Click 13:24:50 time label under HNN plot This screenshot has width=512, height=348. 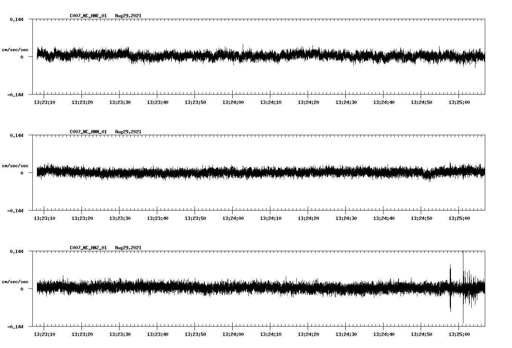pyautogui.click(x=422, y=218)
